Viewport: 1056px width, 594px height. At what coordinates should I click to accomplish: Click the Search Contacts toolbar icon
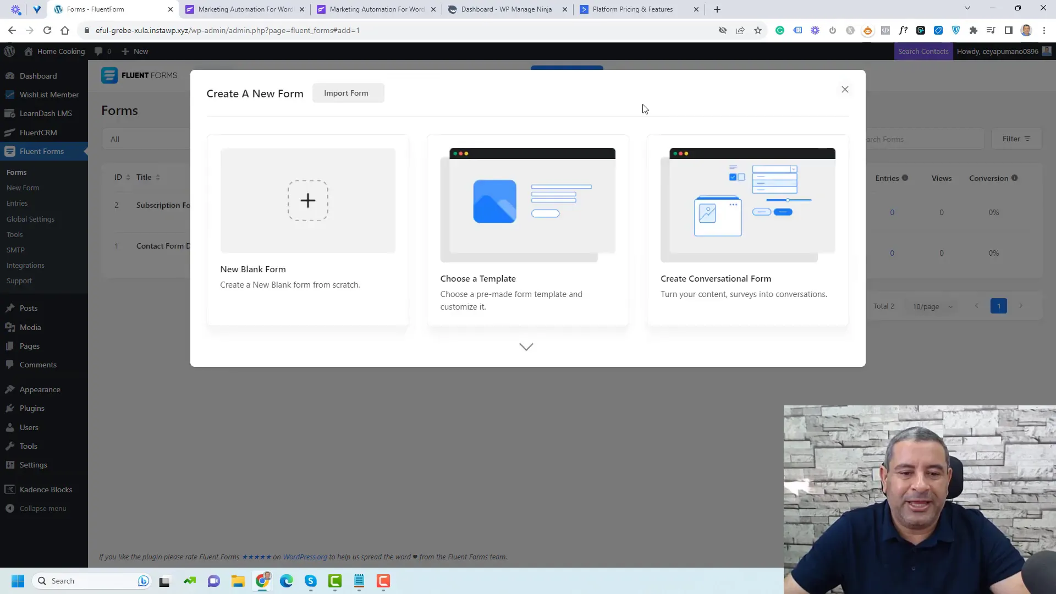pos(923,51)
